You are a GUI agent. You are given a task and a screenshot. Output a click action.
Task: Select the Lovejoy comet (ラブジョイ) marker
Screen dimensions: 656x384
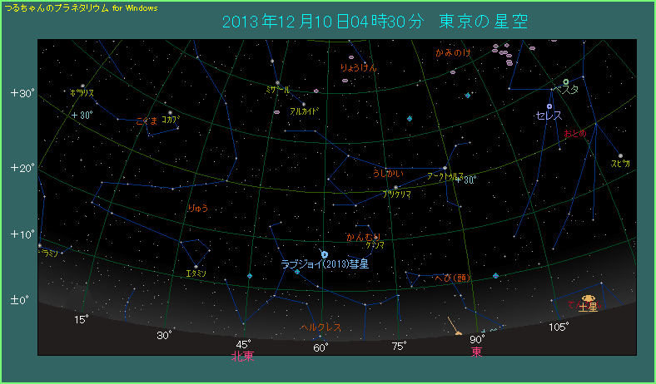tap(324, 254)
